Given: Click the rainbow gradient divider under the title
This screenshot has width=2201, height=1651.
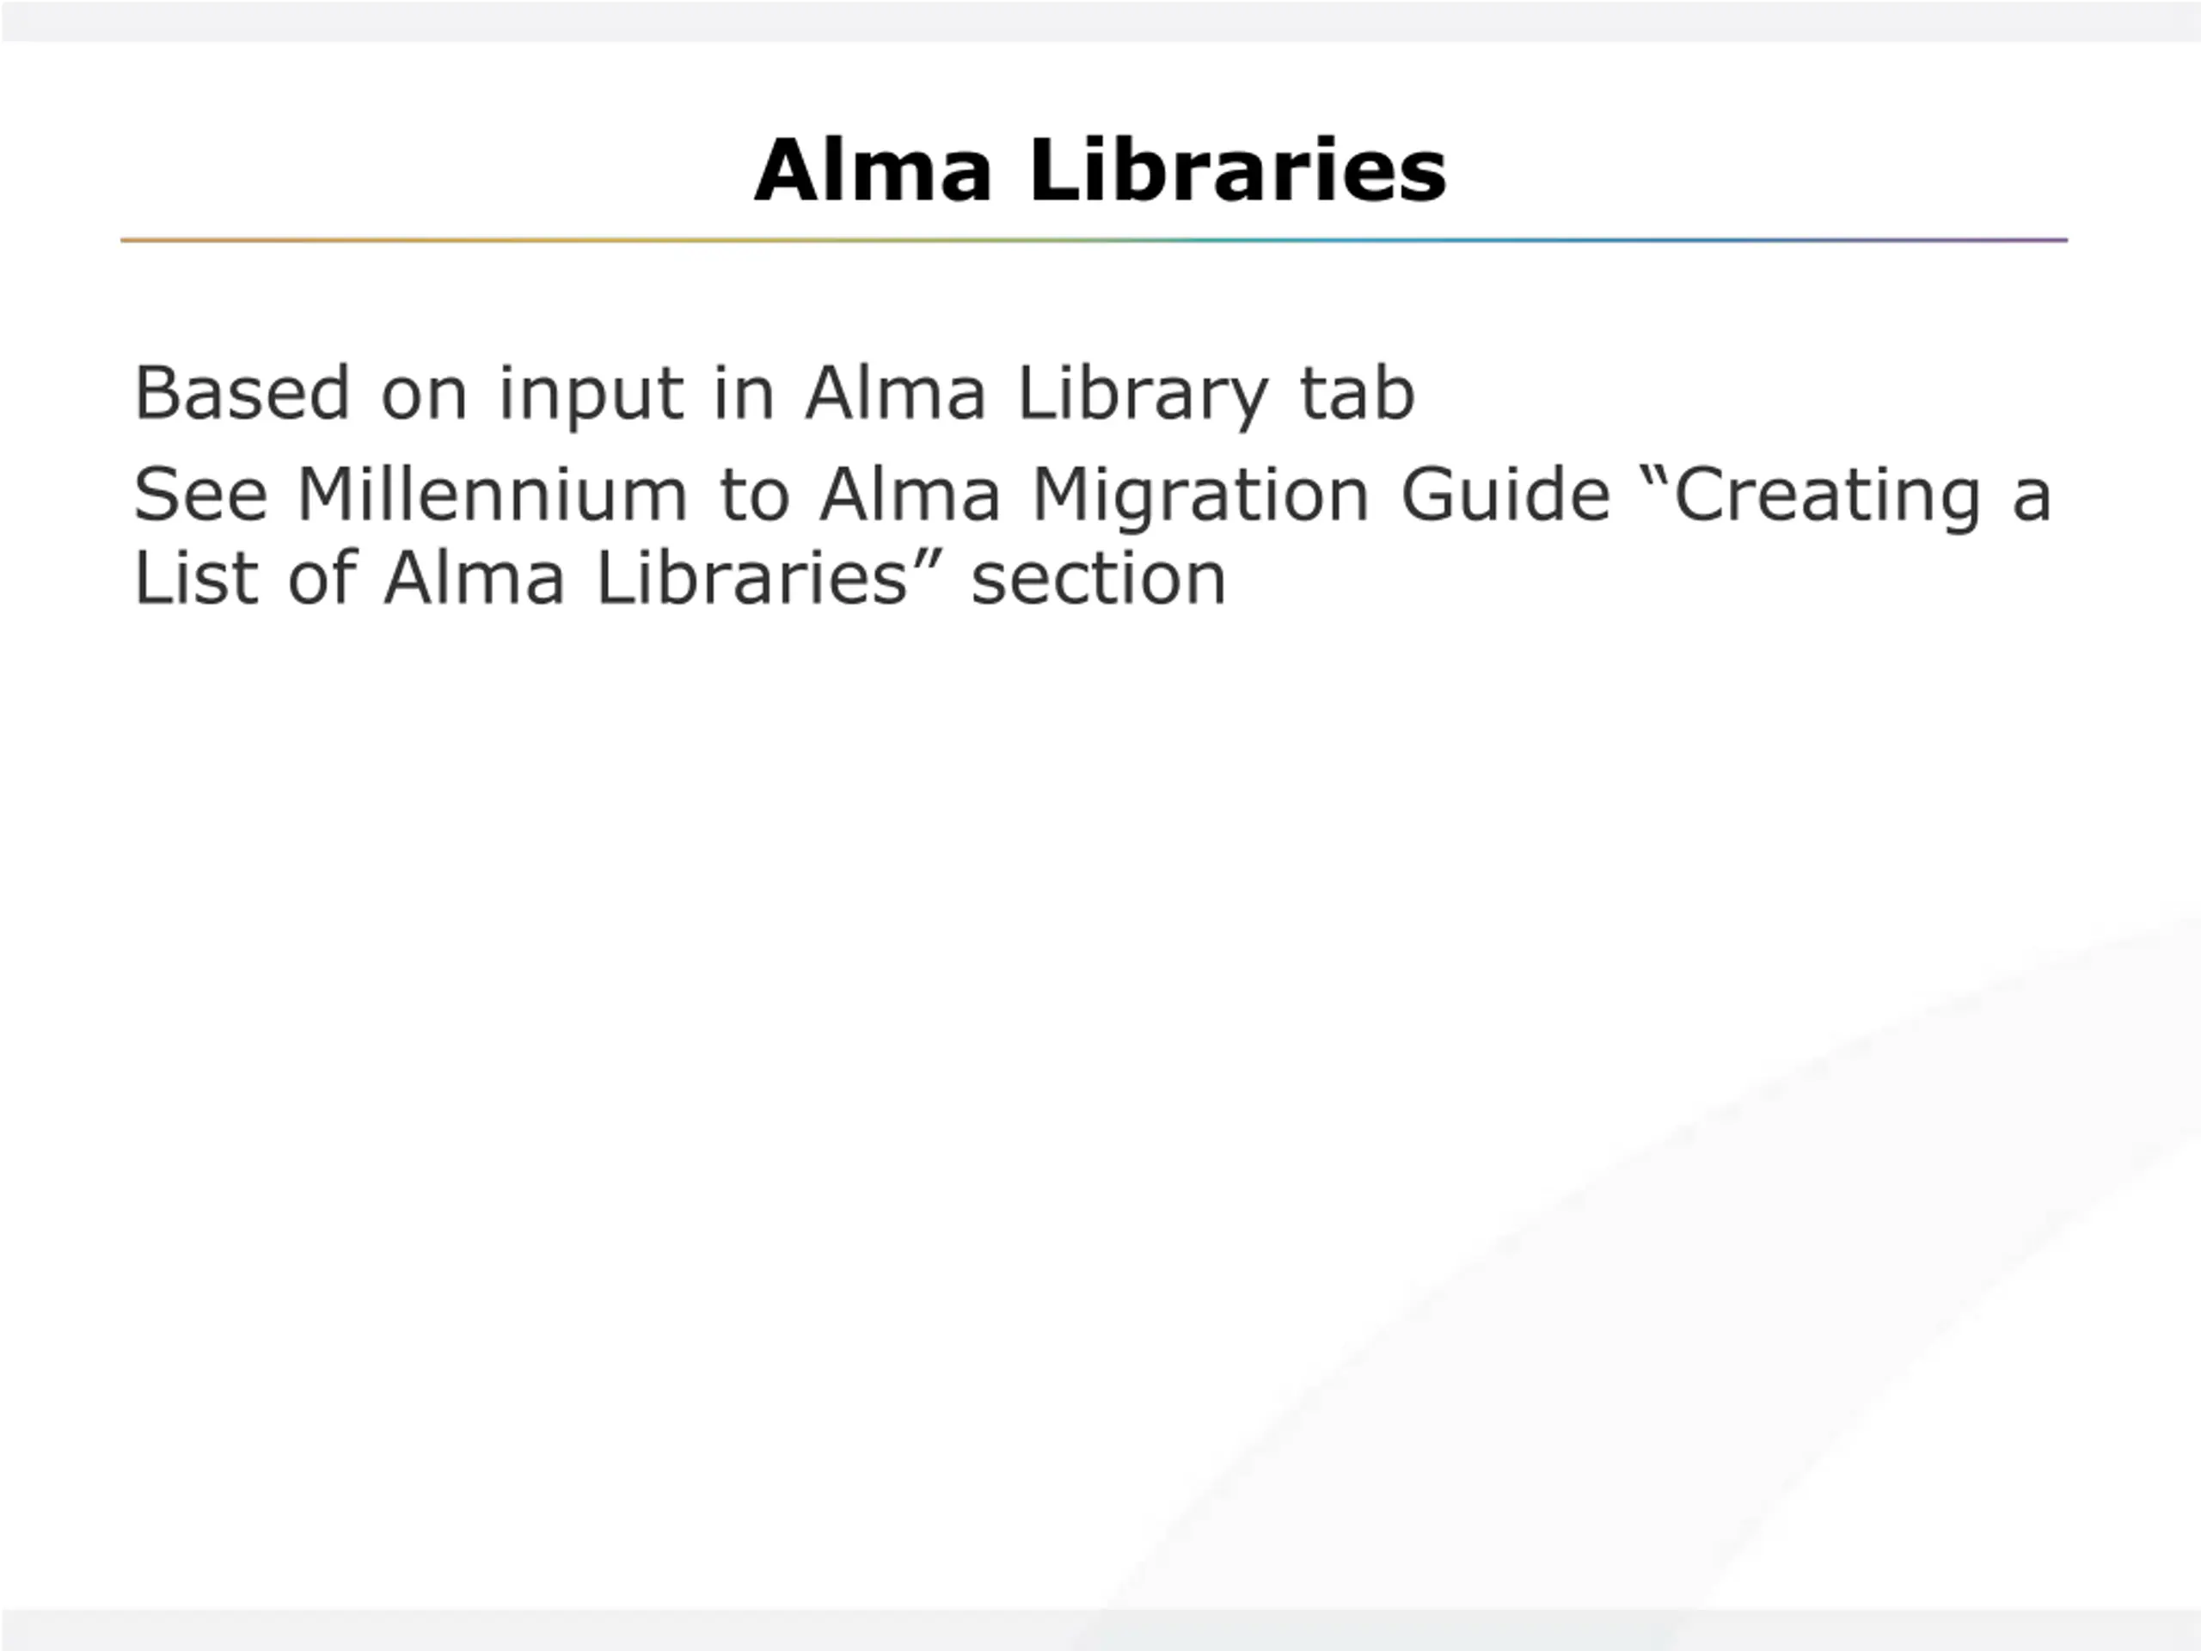Looking at the screenshot, I should point(1094,240).
